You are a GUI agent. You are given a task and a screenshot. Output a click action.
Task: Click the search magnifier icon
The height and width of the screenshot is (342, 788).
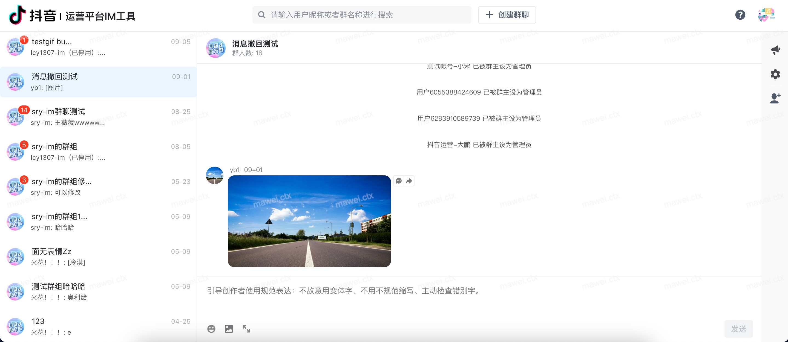click(261, 15)
